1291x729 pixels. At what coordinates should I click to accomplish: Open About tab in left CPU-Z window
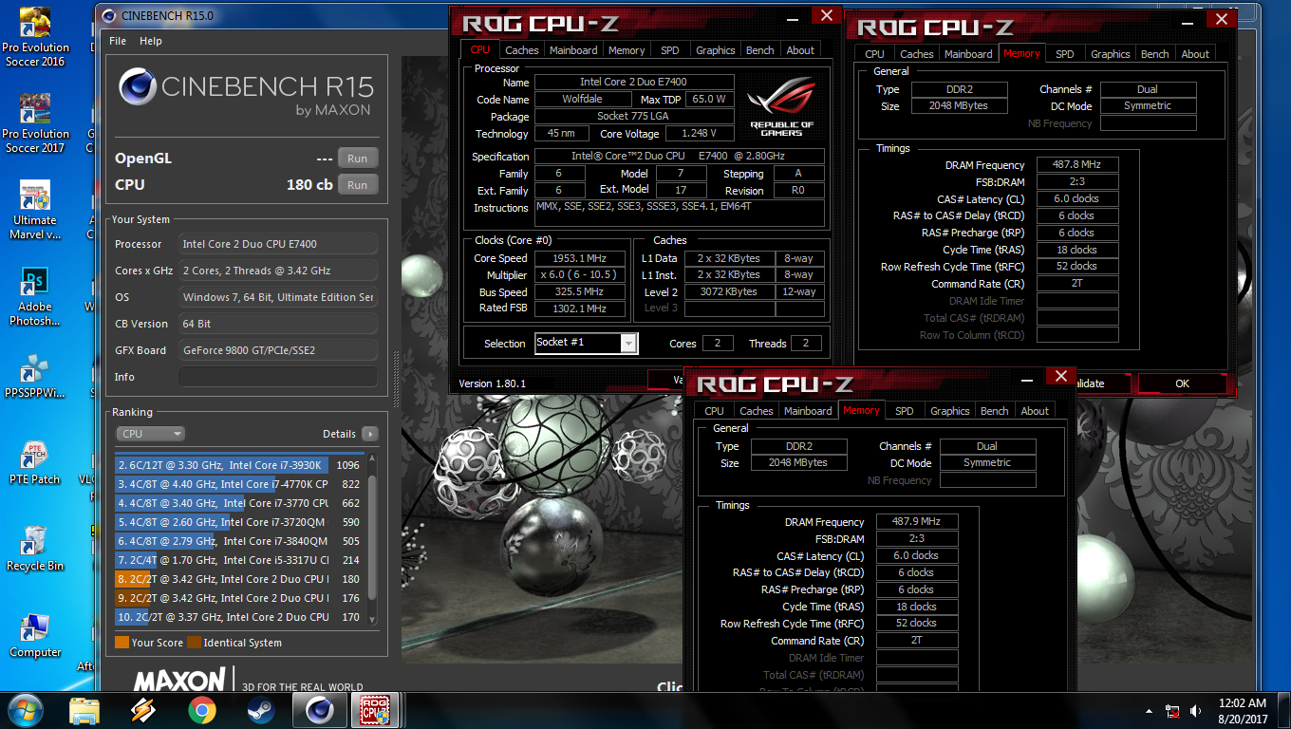point(800,50)
